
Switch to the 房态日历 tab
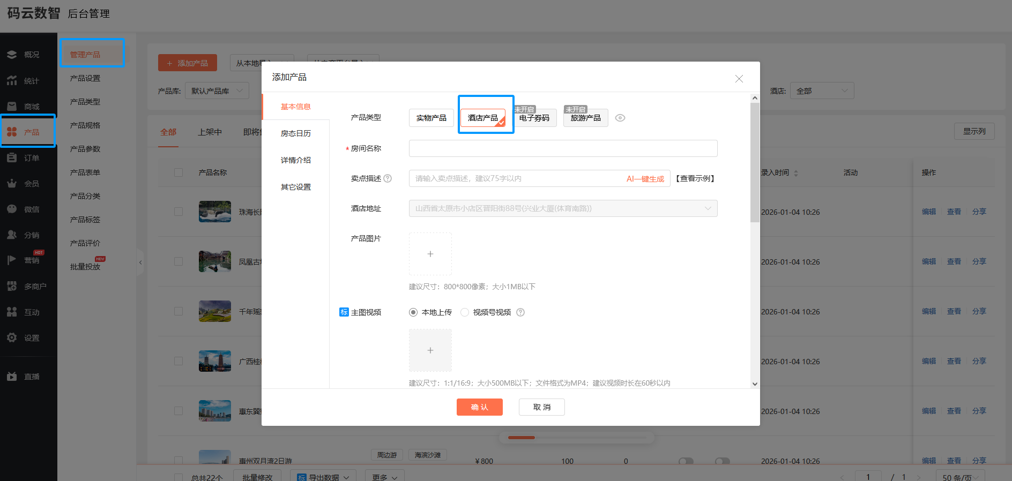point(296,133)
